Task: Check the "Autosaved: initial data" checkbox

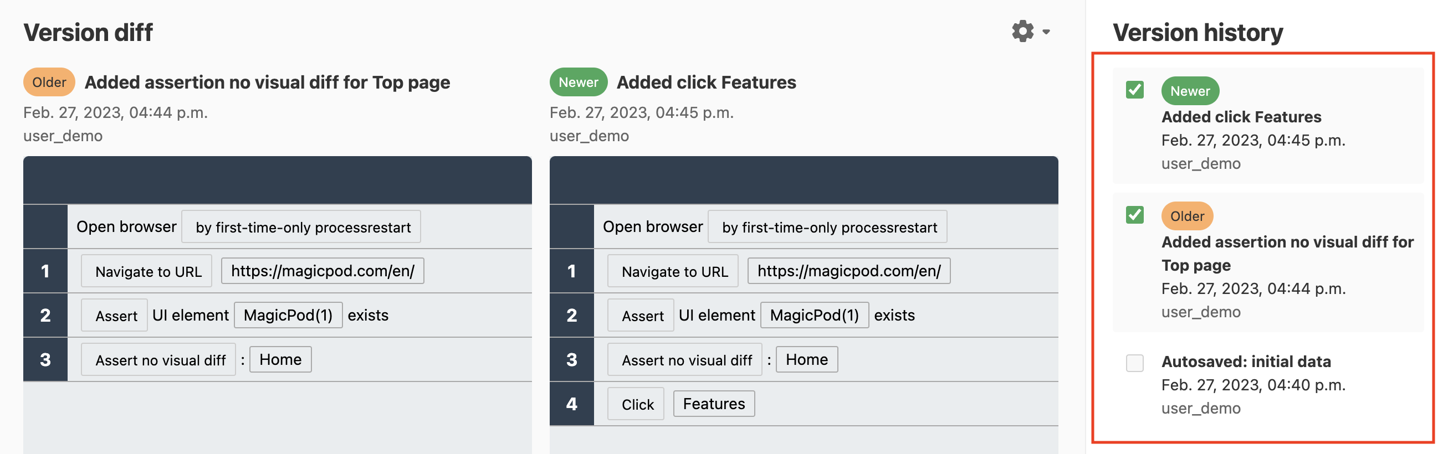Action: (1134, 363)
